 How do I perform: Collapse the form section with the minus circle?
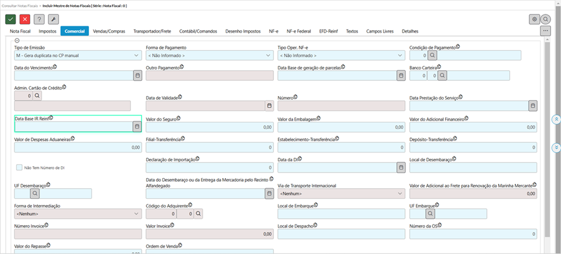[17, 41]
